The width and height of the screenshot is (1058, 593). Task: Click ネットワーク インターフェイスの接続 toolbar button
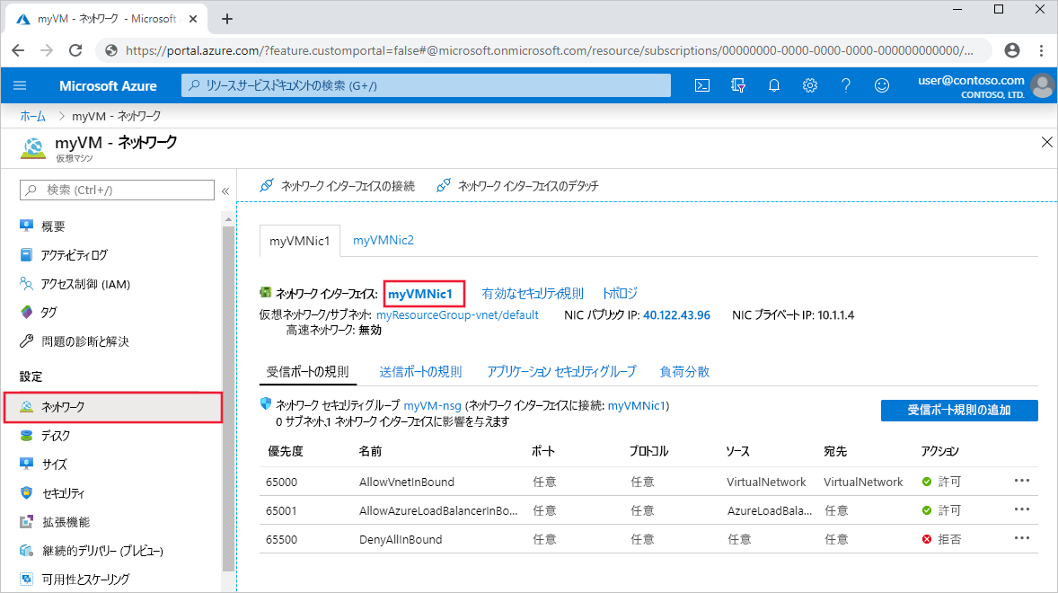tap(338, 185)
